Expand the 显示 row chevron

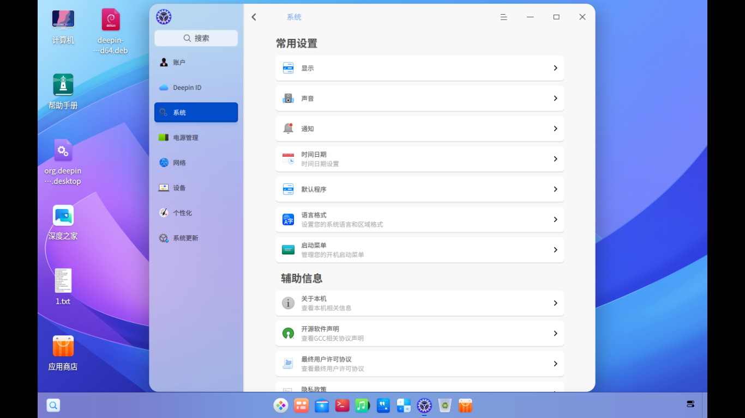point(555,68)
